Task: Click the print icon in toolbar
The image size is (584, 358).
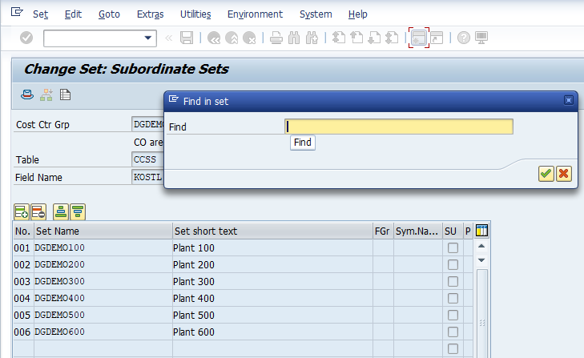Action: coord(276,38)
